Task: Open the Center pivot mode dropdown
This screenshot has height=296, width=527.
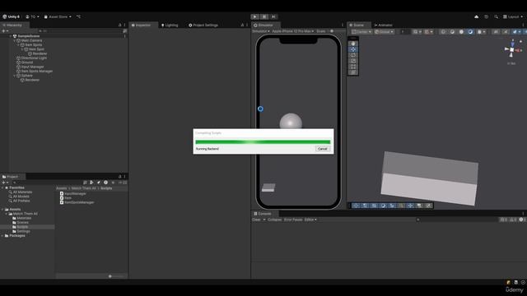Action: click(x=361, y=32)
